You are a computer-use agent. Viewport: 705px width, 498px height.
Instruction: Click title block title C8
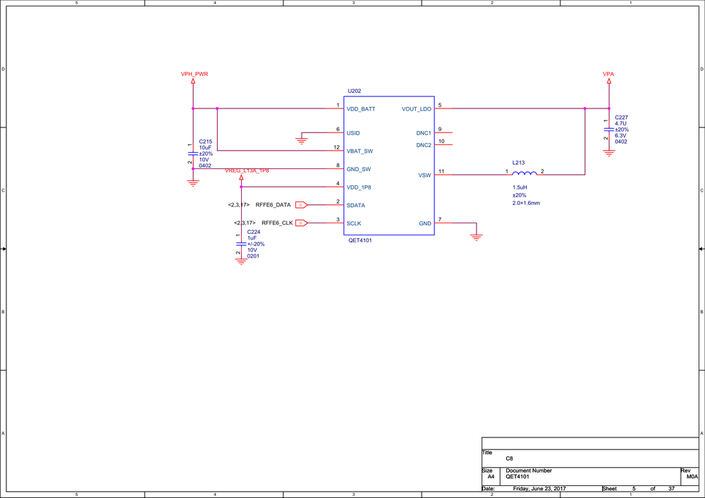(x=509, y=459)
